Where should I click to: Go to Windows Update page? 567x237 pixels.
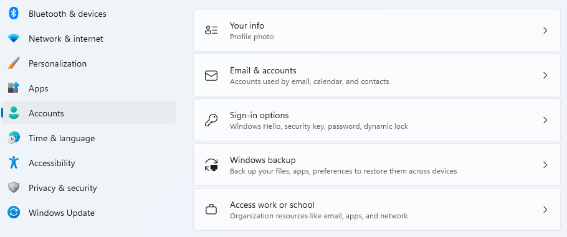click(x=88, y=213)
